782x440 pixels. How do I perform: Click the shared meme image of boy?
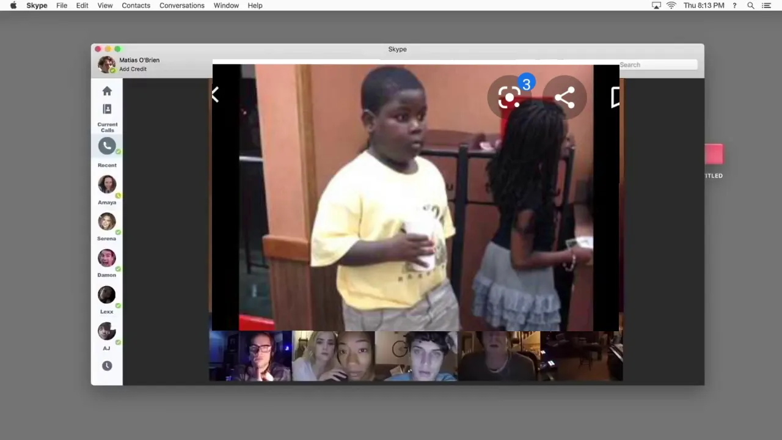pyautogui.click(x=416, y=197)
